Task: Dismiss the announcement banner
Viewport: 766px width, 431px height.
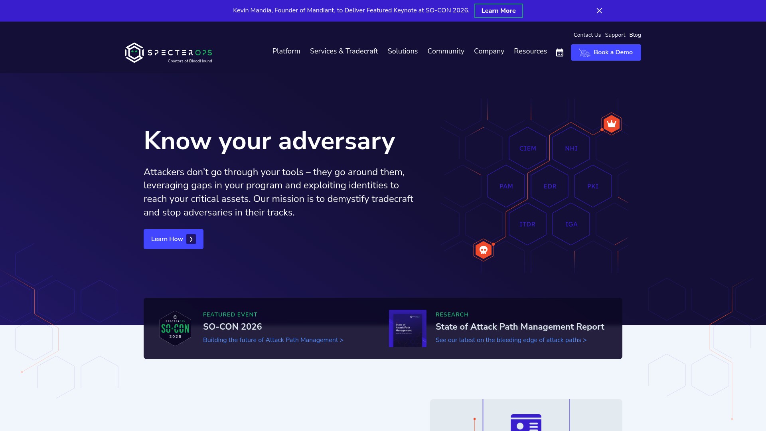Action: point(599,11)
